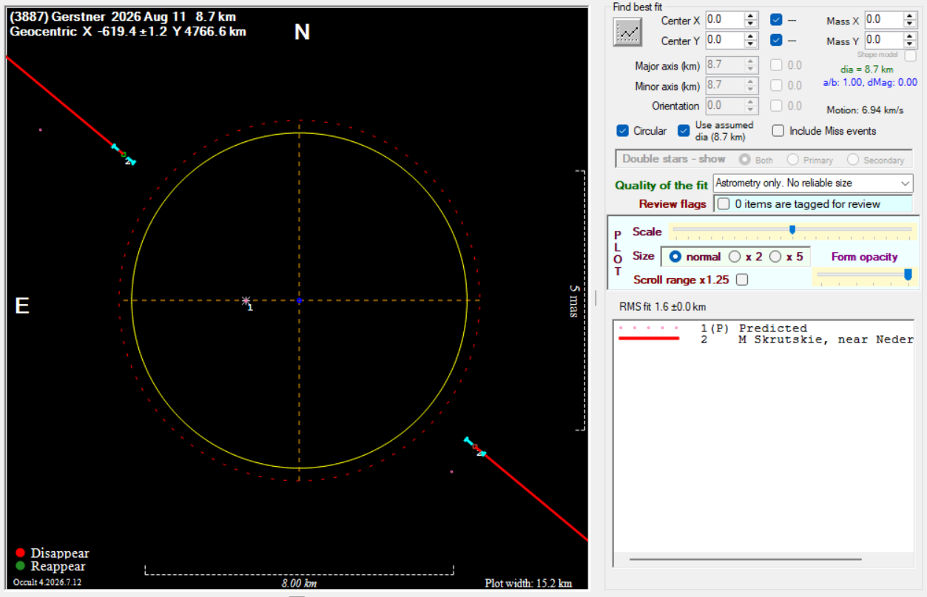Select the Both double stars option
927x597 pixels.
(x=744, y=159)
